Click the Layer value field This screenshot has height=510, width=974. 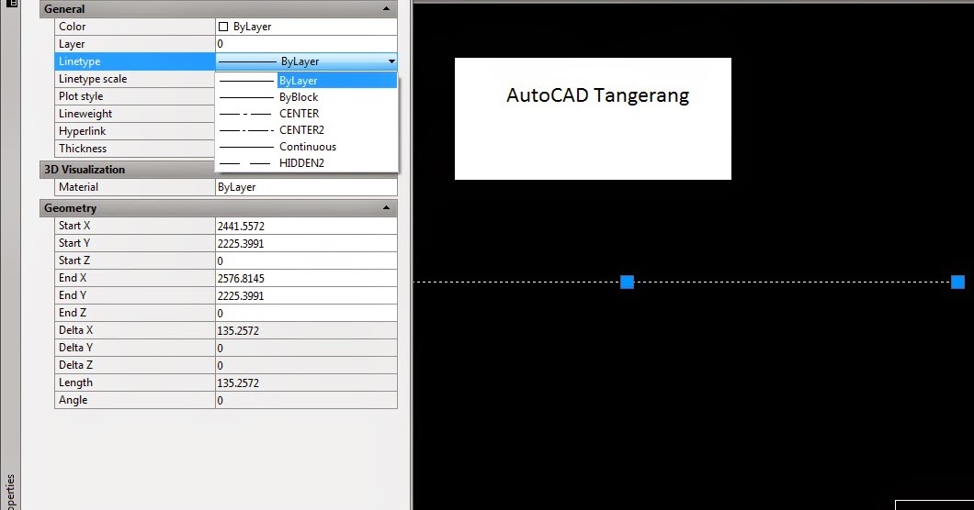306,44
